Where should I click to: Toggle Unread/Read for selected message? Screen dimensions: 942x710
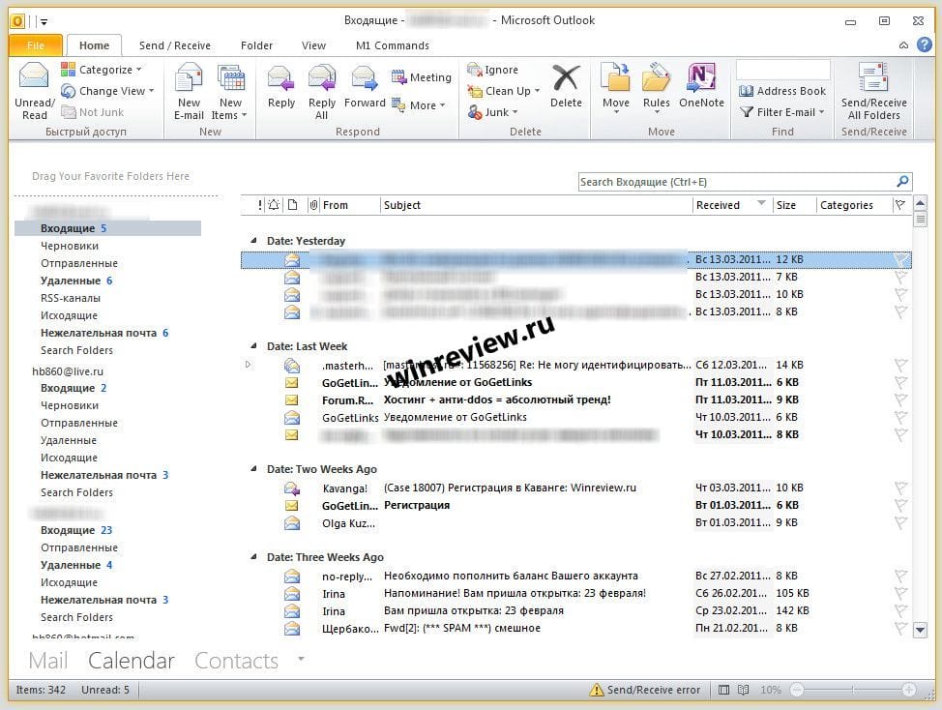tap(34, 91)
